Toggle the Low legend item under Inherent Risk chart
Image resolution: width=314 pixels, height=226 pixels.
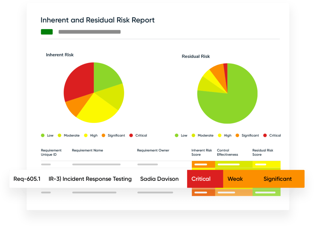pos(47,135)
